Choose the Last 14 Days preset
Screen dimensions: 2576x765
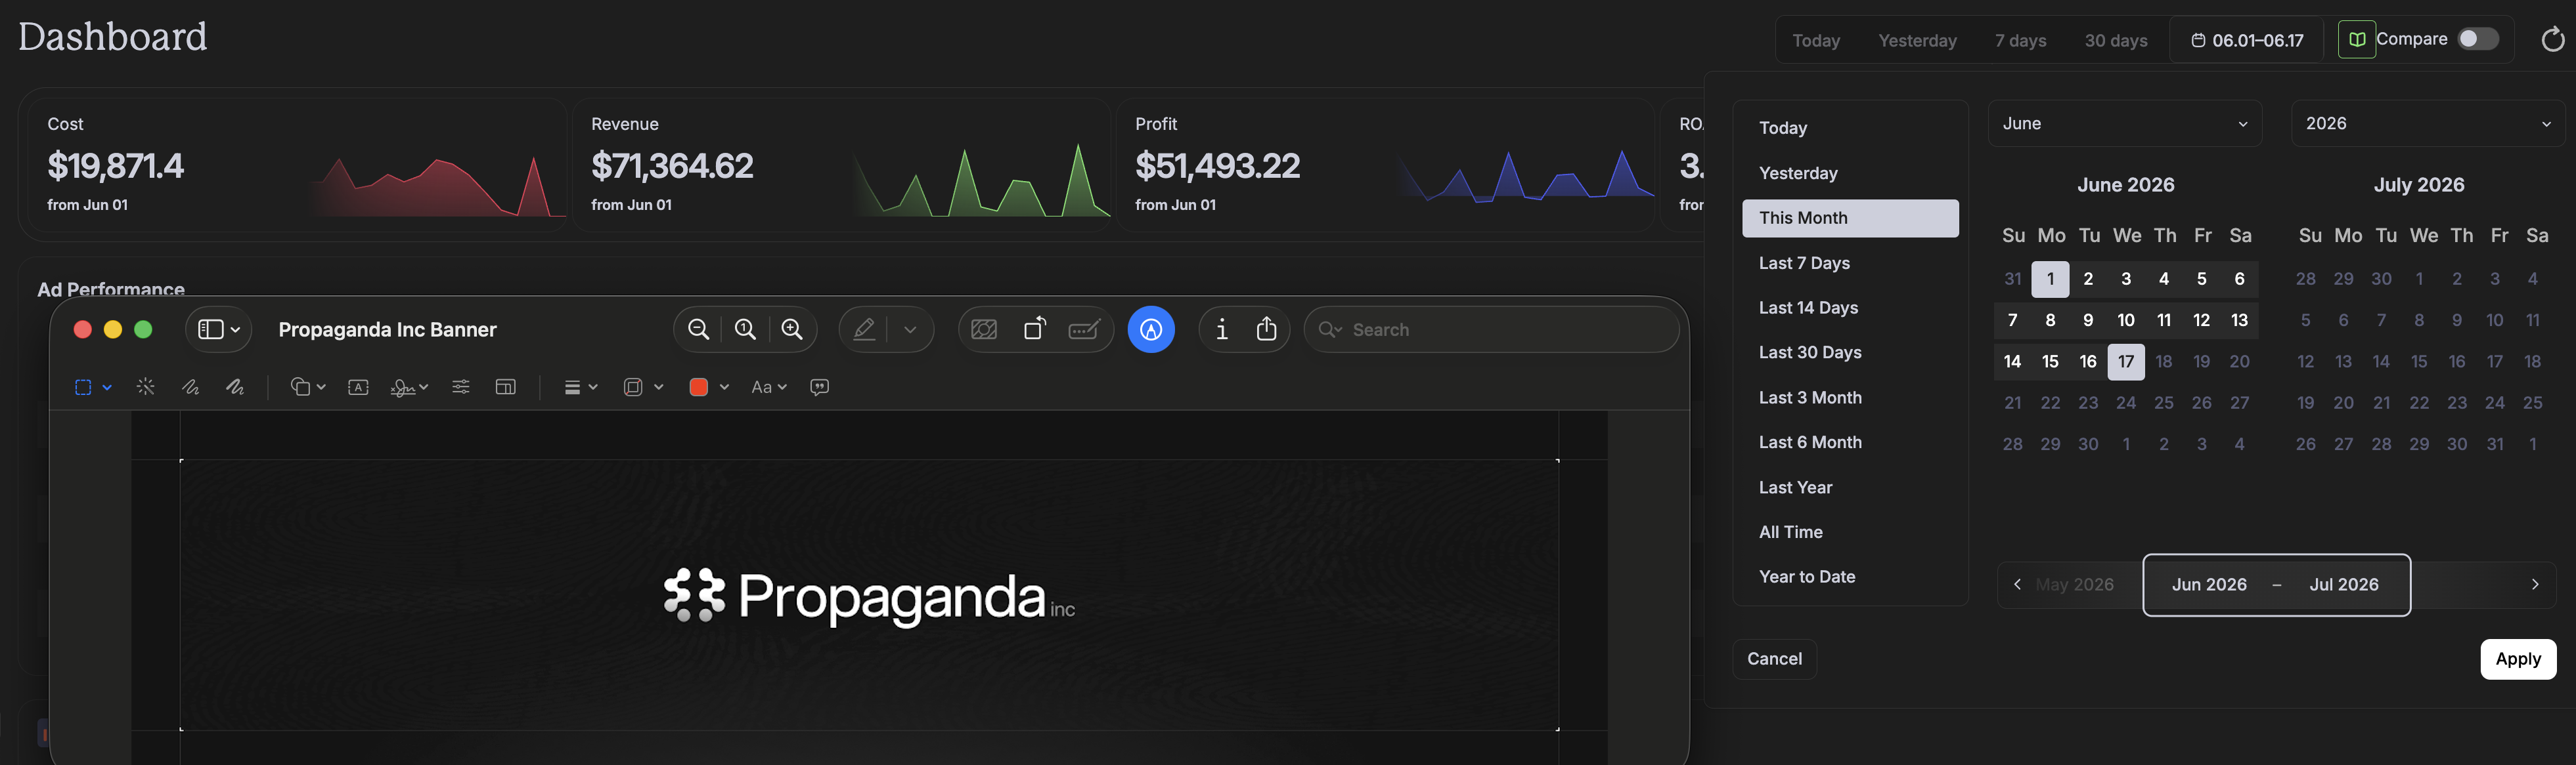click(1849, 308)
